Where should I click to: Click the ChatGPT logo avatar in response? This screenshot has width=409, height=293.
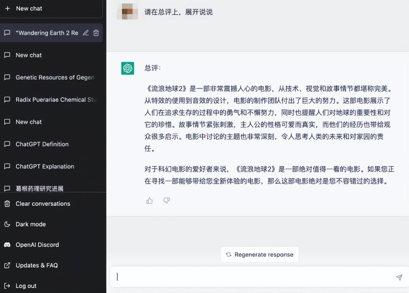tap(128, 68)
